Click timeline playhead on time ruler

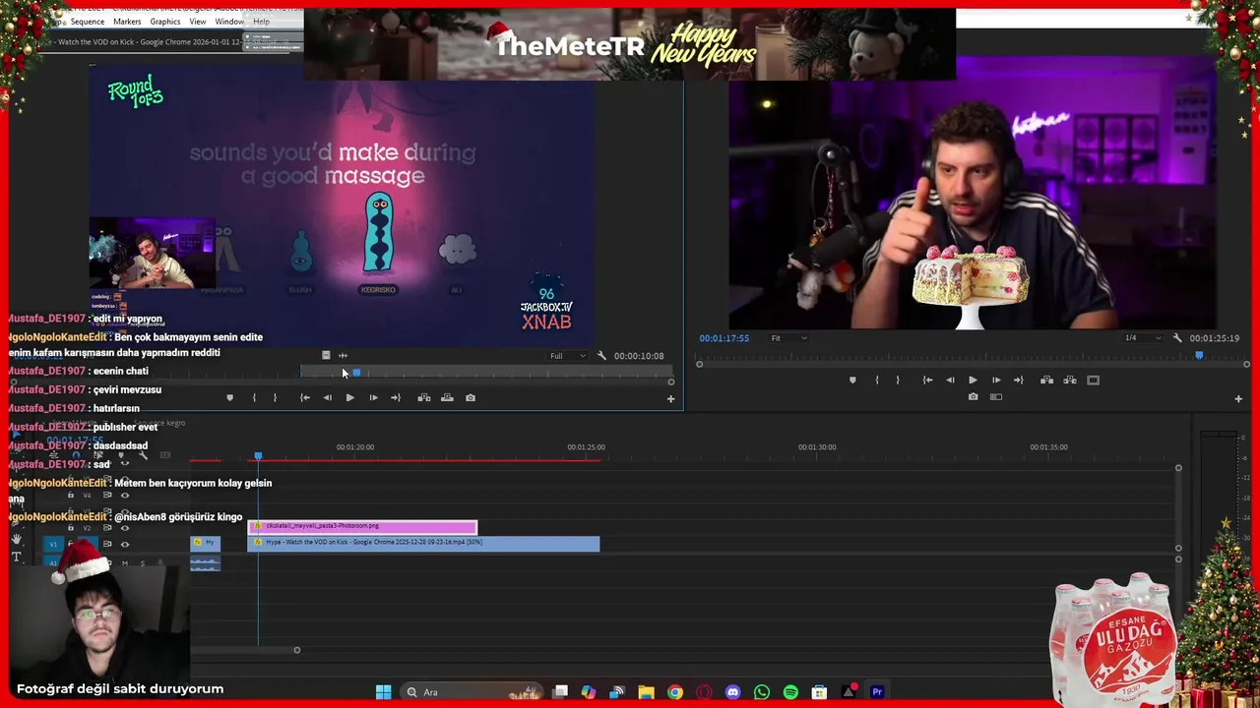[258, 456]
